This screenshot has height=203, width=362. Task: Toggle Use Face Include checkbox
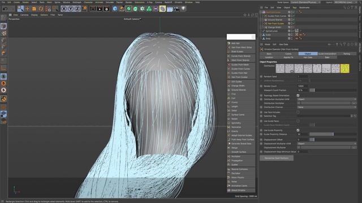point(298,112)
